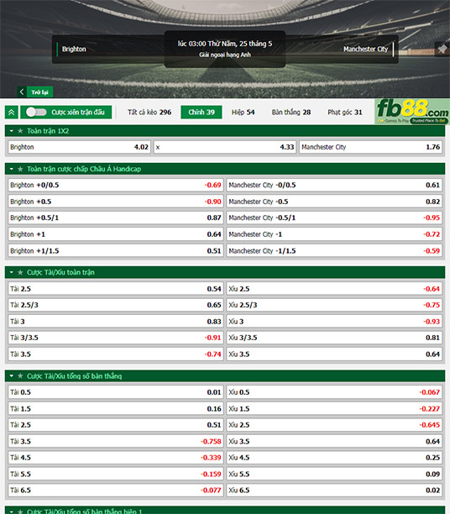Collapse the Châu Á Handicap section arrow
Viewport: 450px width, 514px height.
[x=12, y=169]
